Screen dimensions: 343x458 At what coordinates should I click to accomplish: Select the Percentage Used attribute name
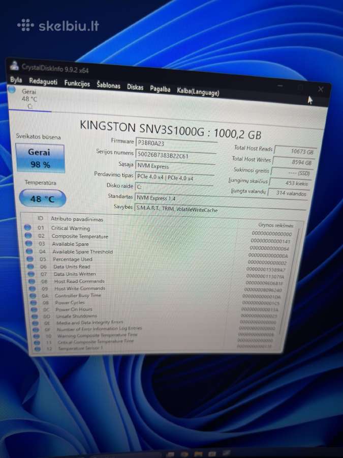(x=73, y=259)
